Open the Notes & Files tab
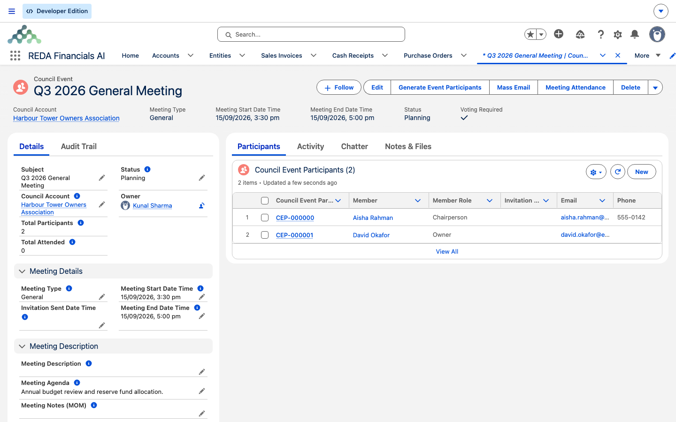Viewport: 676px width, 422px height. [408, 146]
